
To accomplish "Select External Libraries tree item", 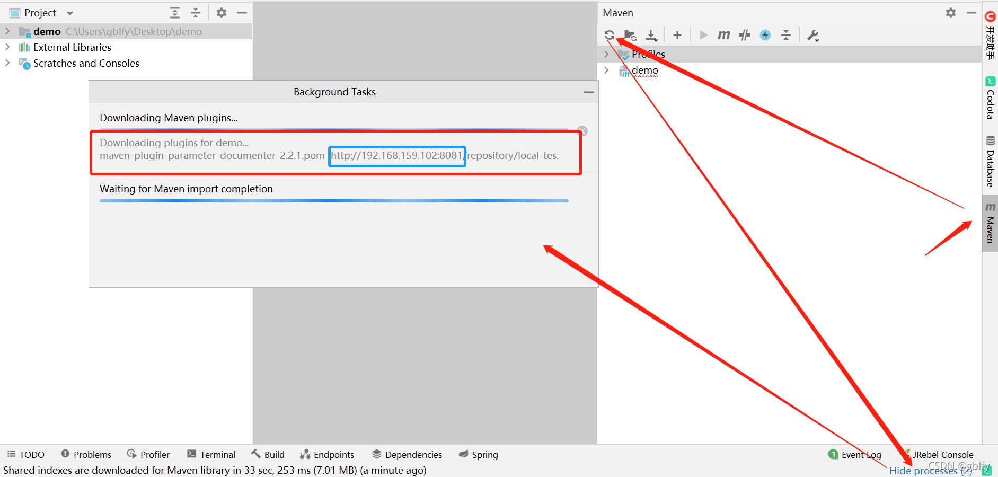I will point(72,47).
